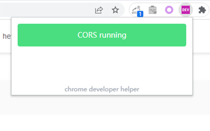The image size is (210, 131).
Task: Open the purple ring extension icon
Action: click(169, 10)
